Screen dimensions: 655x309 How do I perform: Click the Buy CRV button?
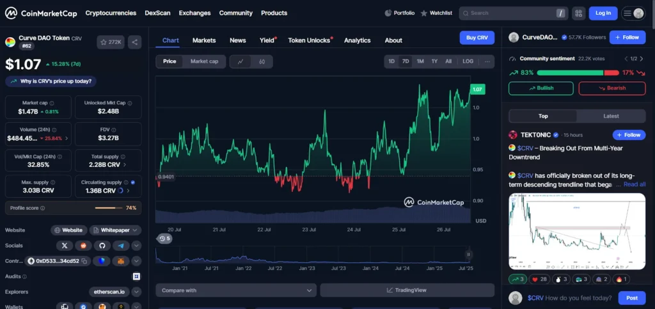477,38
